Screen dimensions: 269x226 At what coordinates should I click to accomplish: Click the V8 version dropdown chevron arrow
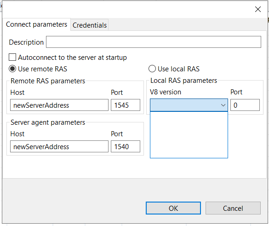tap(223, 105)
